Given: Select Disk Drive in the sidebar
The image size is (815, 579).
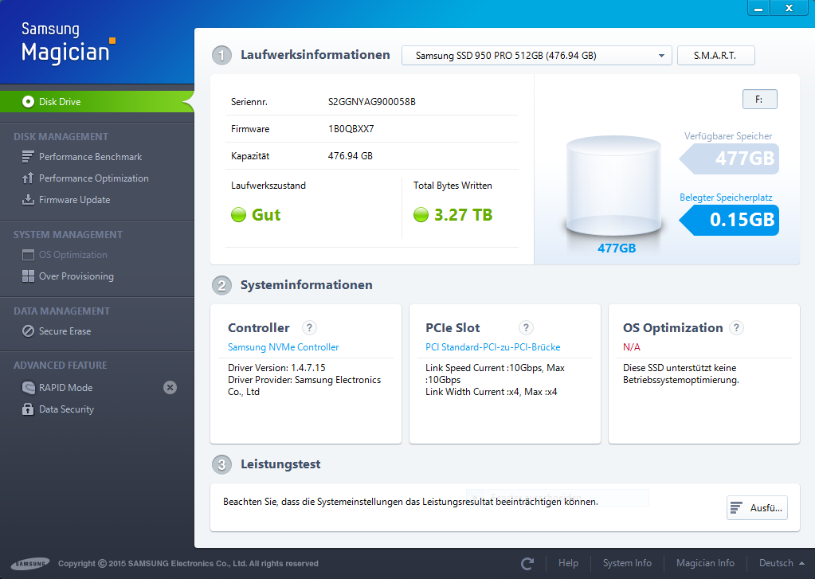Looking at the screenshot, I should coord(97,101).
